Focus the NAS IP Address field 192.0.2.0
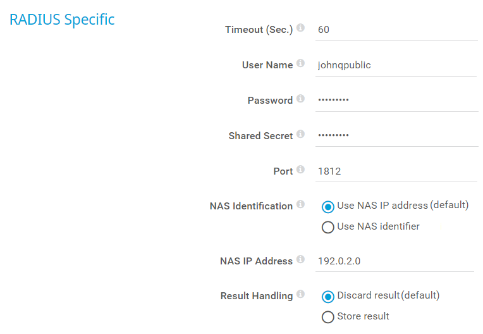This screenshot has height=334, width=483. coord(394,261)
